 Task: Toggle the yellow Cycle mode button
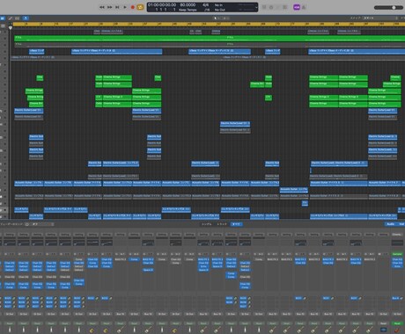coord(140,7)
